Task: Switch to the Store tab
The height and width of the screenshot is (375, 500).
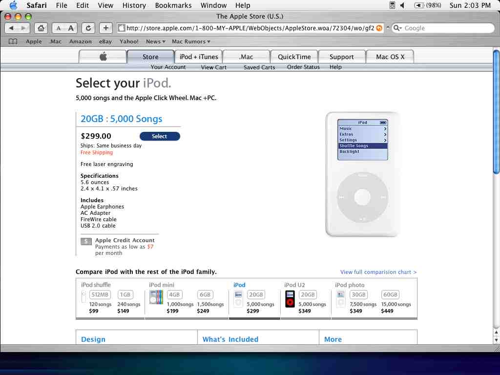Action: tap(150, 57)
